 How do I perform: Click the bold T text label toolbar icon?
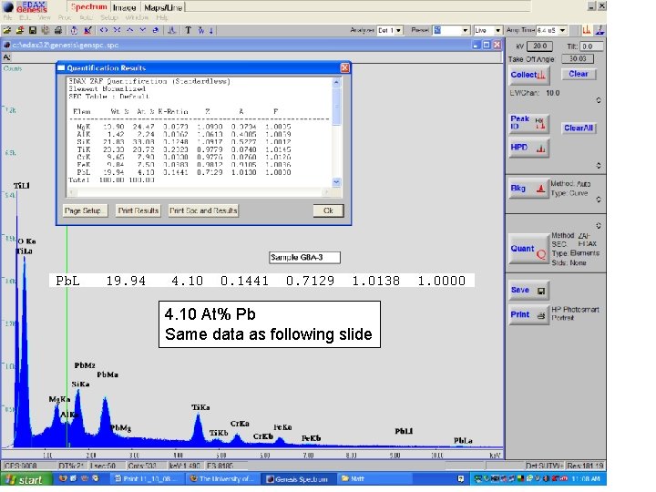[x=188, y=30]
